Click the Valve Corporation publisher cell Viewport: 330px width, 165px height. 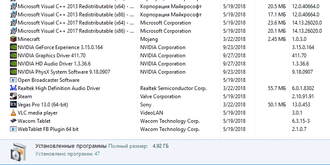[160, 97]
